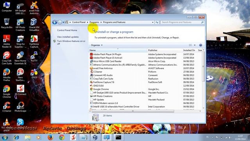
Task: Click Programs breadcrumb in address bar
Action: point(94,22)
